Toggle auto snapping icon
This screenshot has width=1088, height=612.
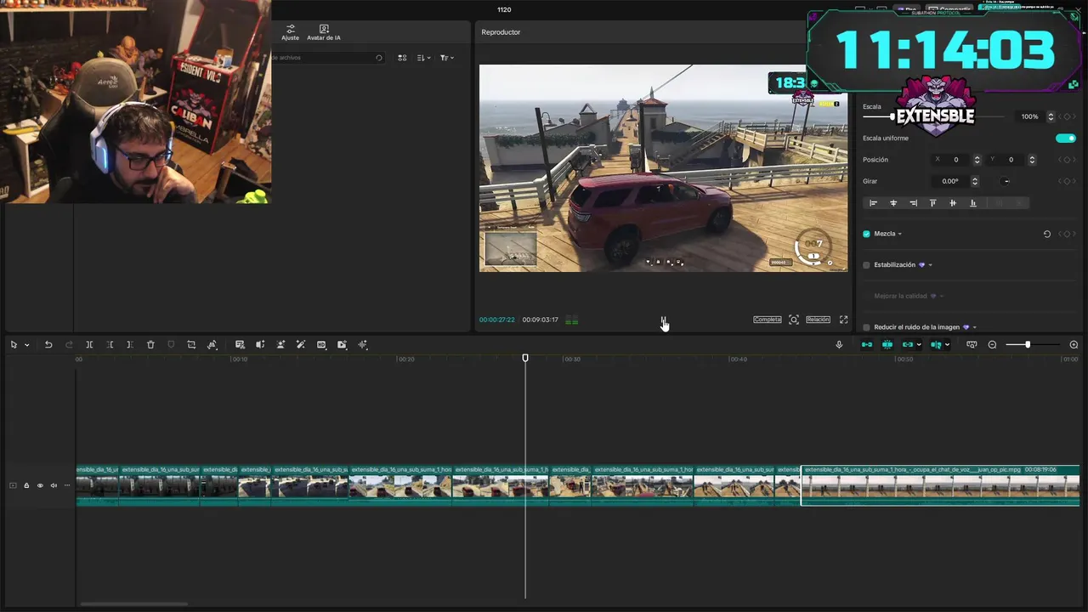click(x=887, y=344)
